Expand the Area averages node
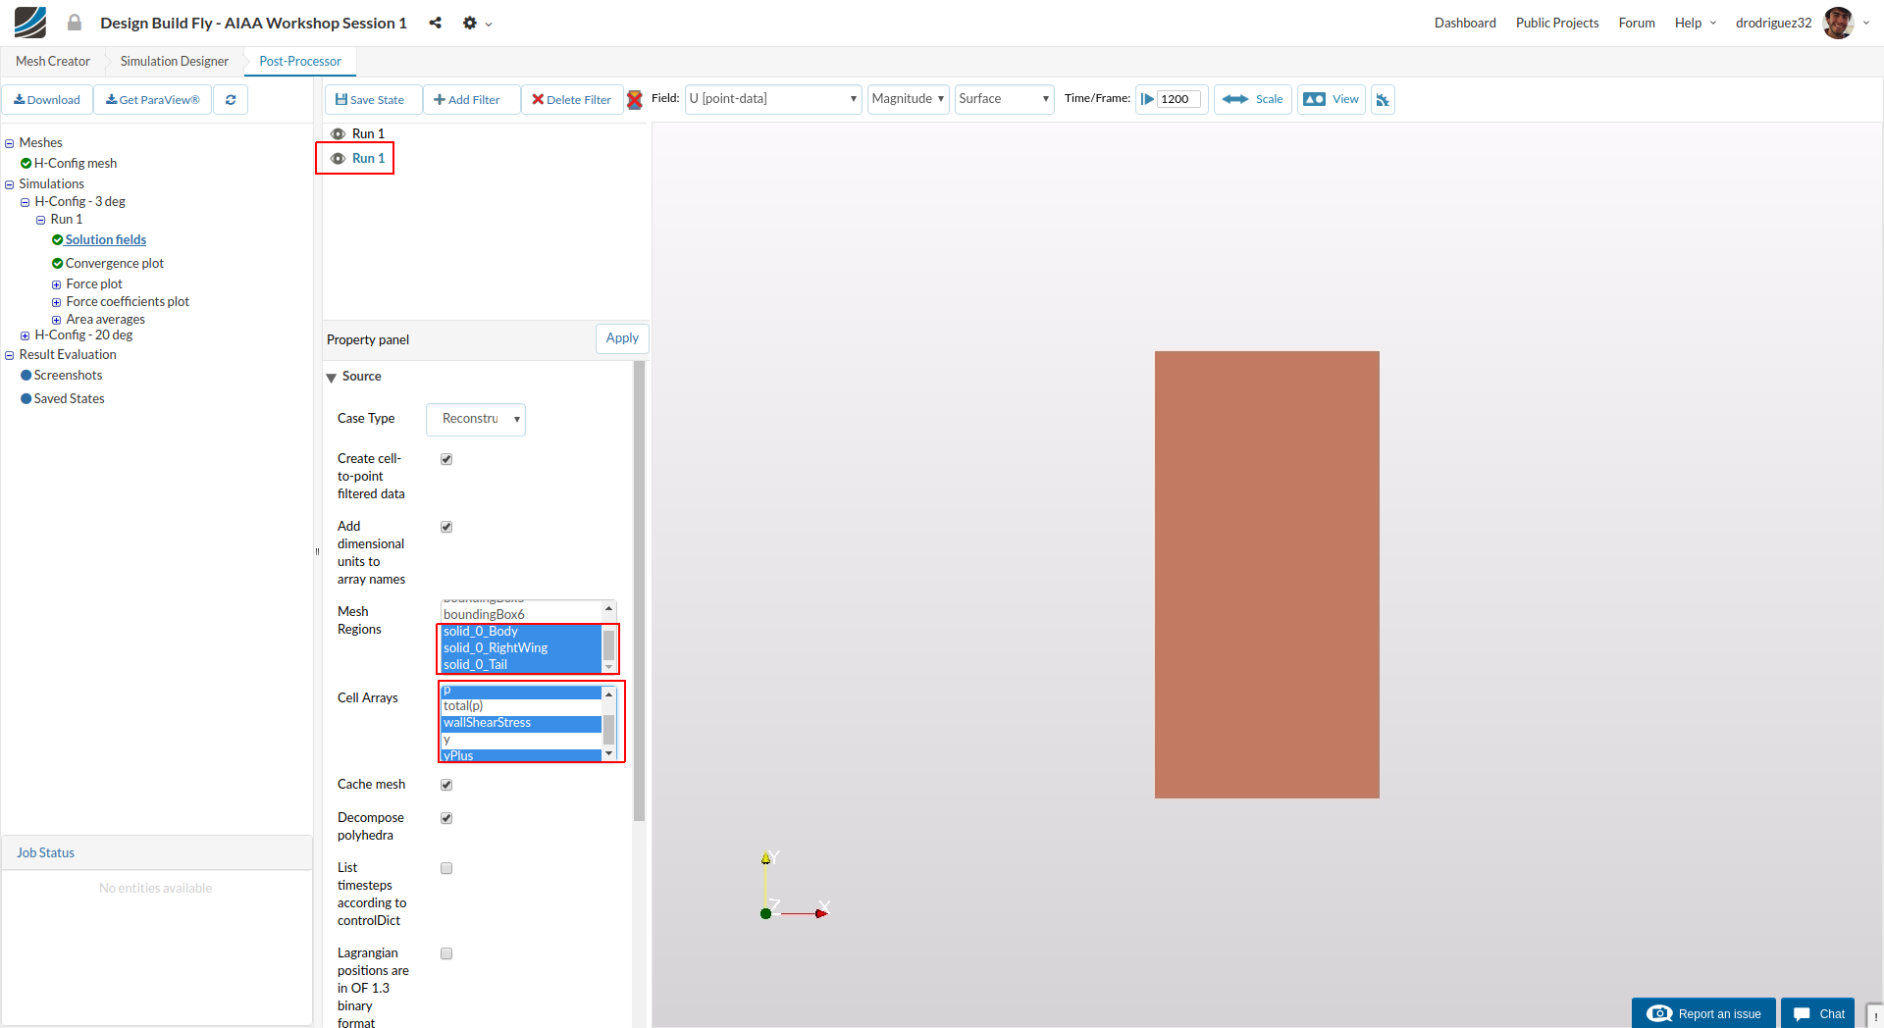The width and height of the screenshot is (1884, 1028). click(x=57, y=320)
